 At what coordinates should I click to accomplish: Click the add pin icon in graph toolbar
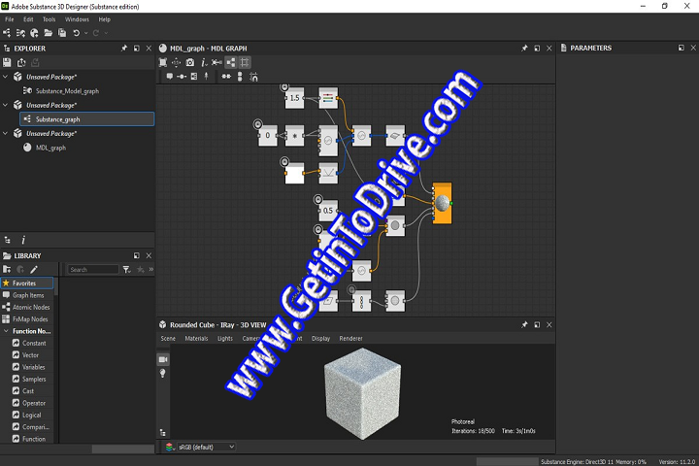(x=206, y=77)
